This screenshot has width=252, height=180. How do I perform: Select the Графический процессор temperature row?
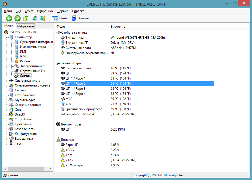coord(137,109)
